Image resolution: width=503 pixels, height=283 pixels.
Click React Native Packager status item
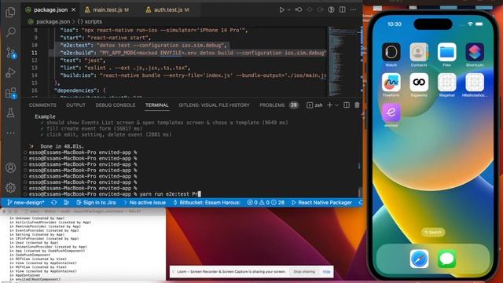[x=321, y=203]
